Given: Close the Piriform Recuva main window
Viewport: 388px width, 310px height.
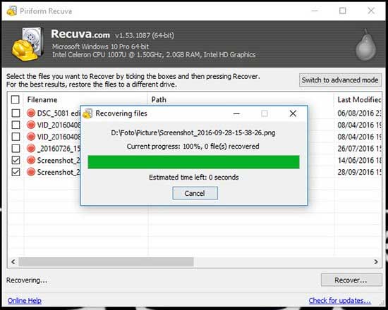Looking at the screenshot, I should (371, 11).
